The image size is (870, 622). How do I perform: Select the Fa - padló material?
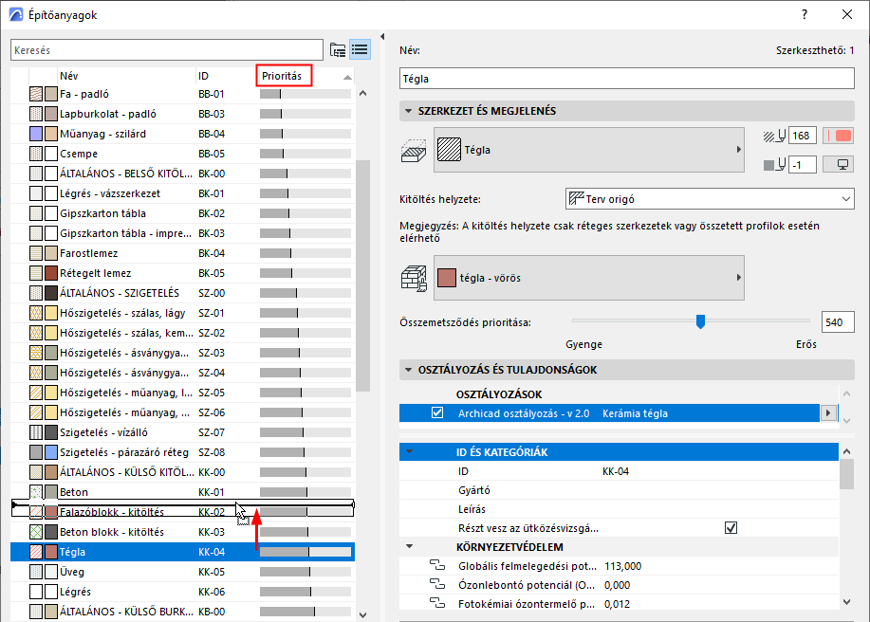pyautogui.click(x=182, y=94)
